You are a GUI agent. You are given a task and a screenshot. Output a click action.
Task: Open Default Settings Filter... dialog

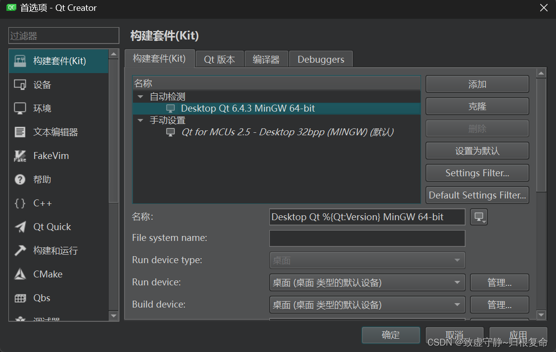(477, 195)
